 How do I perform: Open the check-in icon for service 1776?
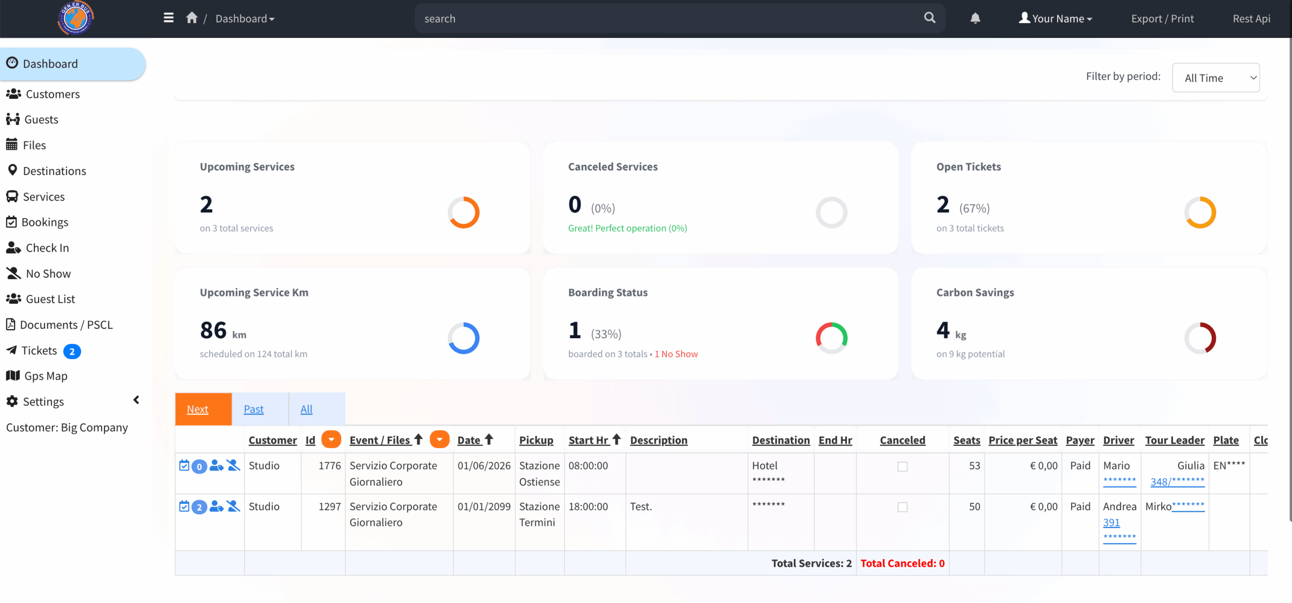217,465
